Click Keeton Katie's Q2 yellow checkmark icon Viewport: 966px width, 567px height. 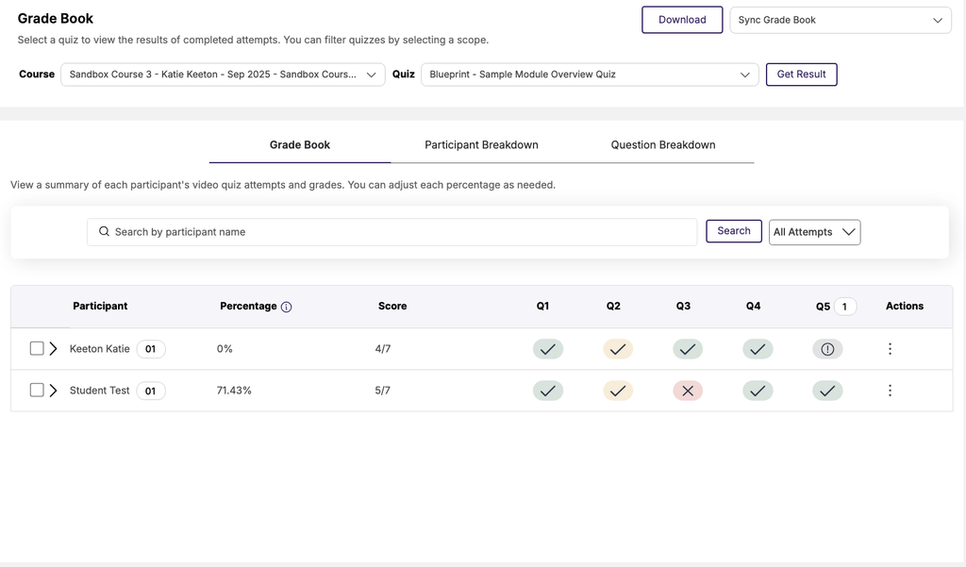[618, 349]
